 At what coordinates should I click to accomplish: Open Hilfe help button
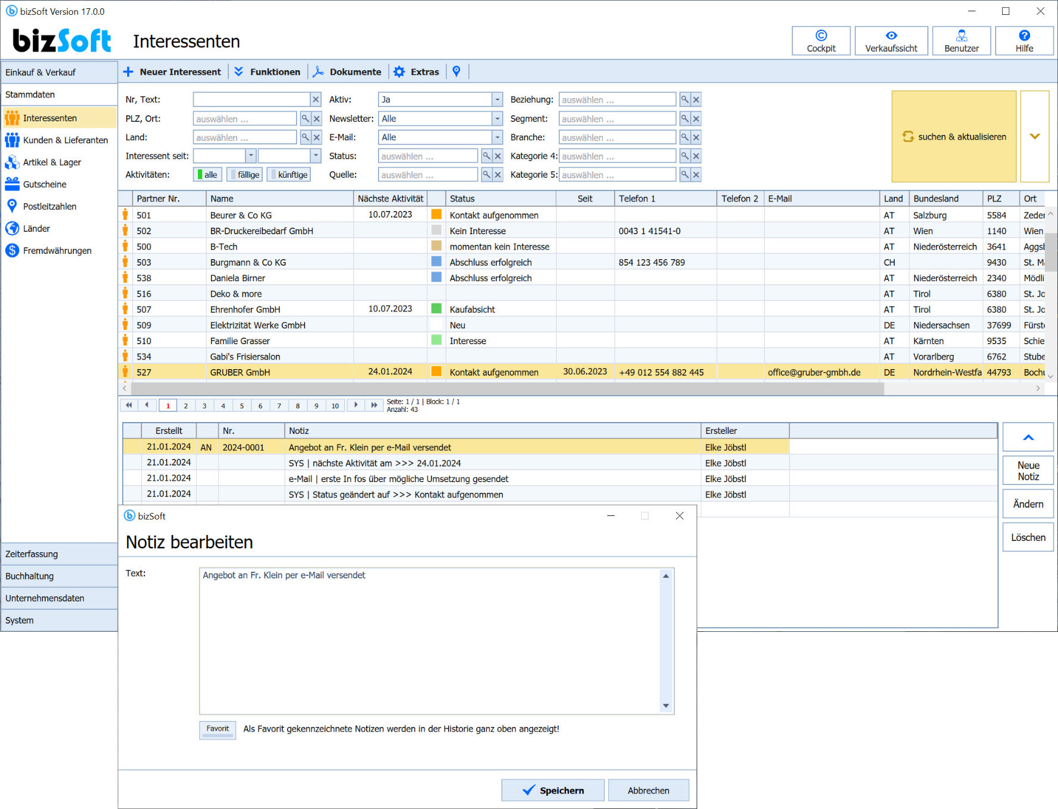coord(1024,41)
